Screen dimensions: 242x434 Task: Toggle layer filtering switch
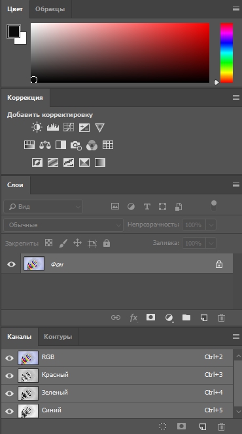point(214,206)
